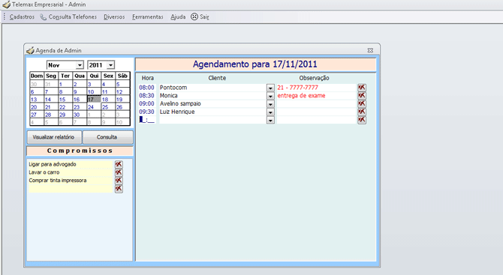Click the Agenda de Admin window icon
The width and height of the screenshot is (503, 275).
pos(30,50)
